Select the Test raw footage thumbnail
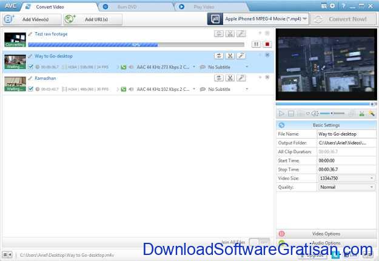This screenshot has width=379, height=261. click(15, 39)
